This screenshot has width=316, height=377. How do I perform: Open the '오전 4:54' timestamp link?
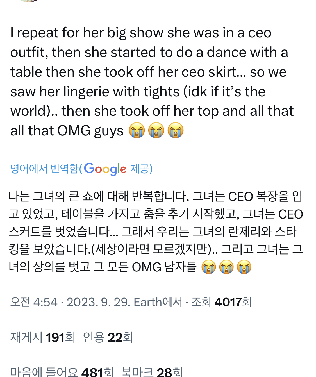pyautogui.click(x=34, y=302)
